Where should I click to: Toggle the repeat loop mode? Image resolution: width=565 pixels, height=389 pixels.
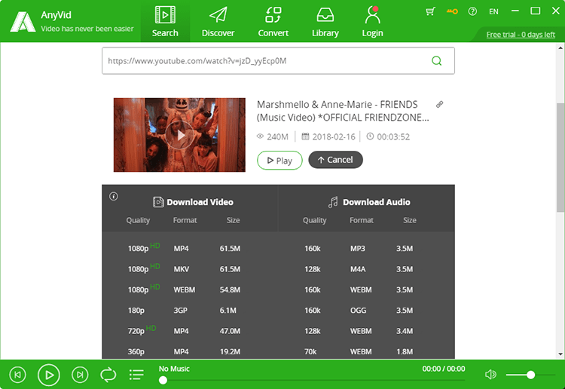108,375
